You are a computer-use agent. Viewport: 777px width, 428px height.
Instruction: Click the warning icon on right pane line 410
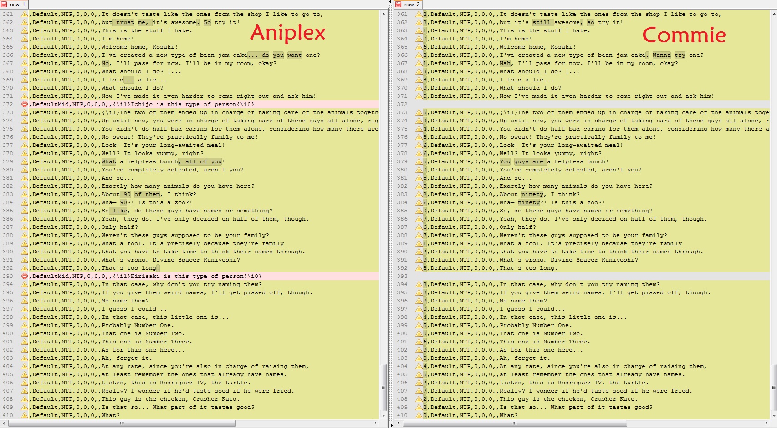(x=419, y=415)
